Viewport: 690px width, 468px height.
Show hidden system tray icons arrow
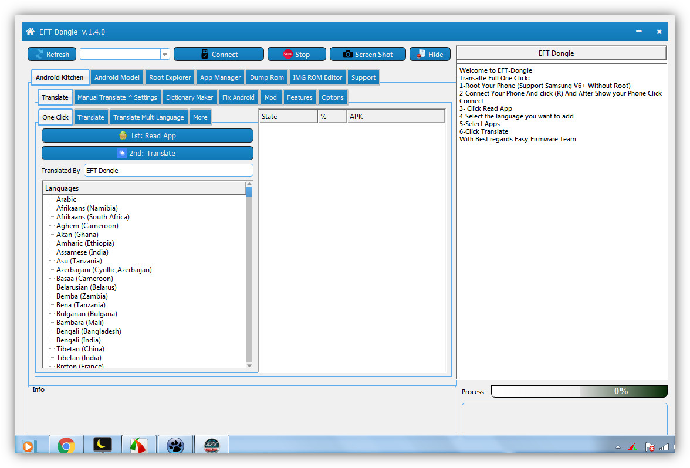click(x=618, y=447)
